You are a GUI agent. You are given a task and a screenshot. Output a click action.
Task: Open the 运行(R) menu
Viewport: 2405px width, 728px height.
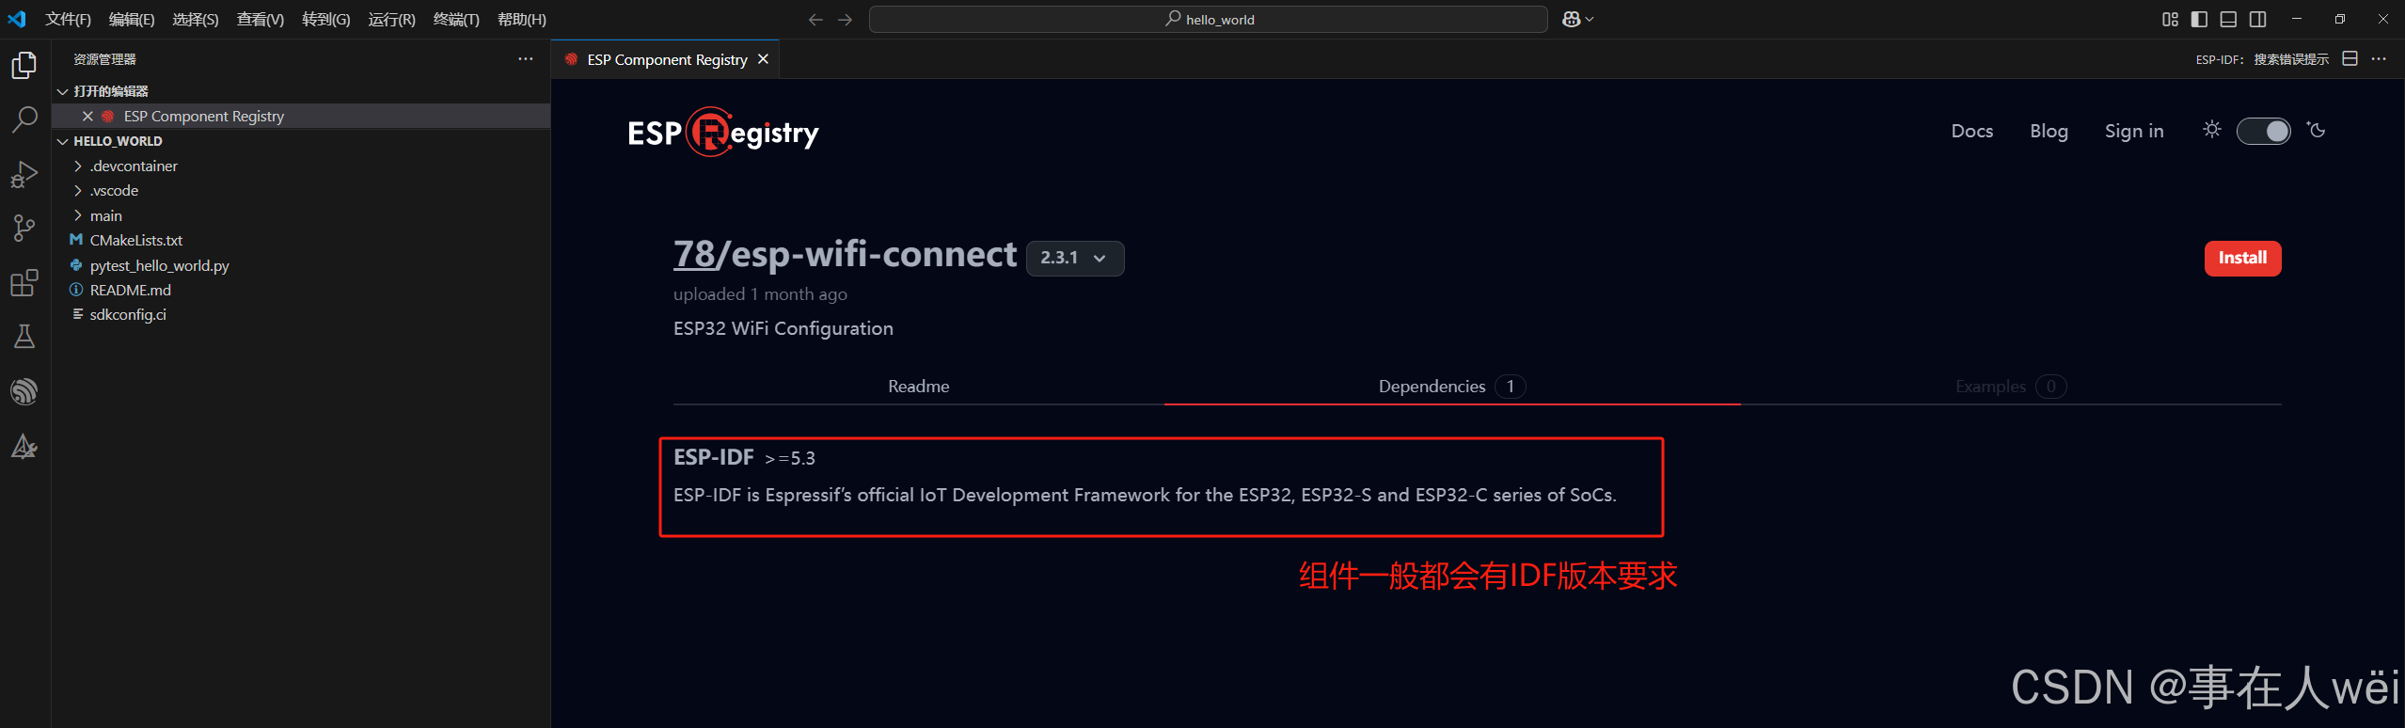click(392, 19)
